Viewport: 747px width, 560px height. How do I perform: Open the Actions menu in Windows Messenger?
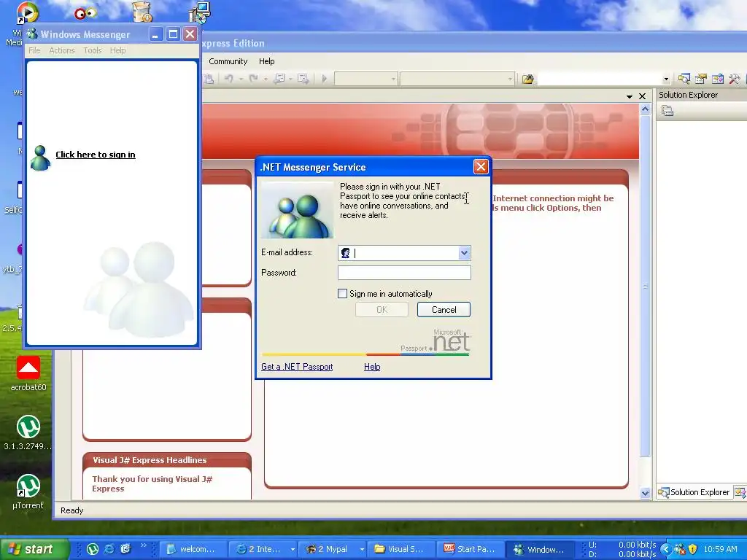click(x=62, y=50)
